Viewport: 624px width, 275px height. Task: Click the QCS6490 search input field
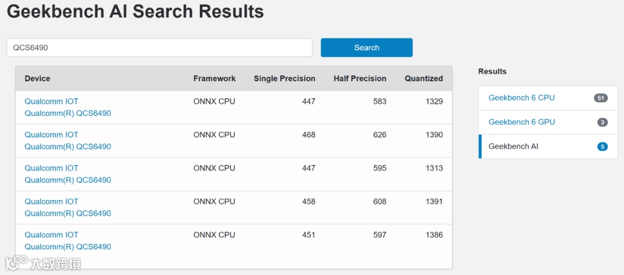[159, 48]
